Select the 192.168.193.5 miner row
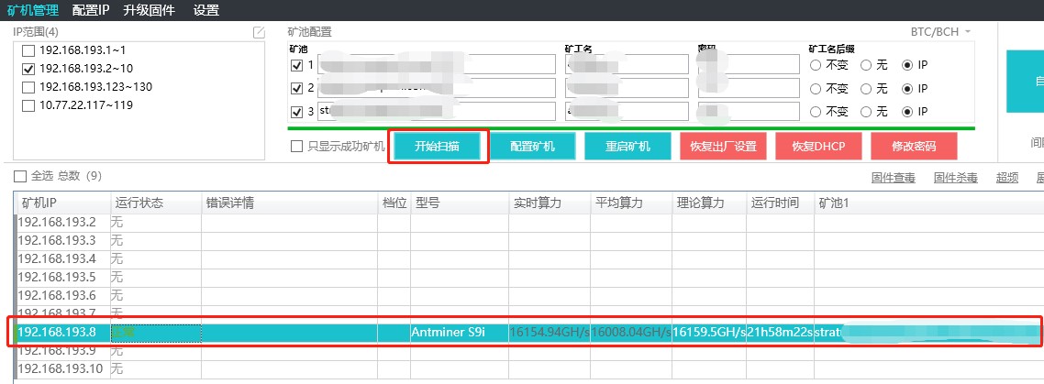1044x384 pixels. [x=57, y=277]
